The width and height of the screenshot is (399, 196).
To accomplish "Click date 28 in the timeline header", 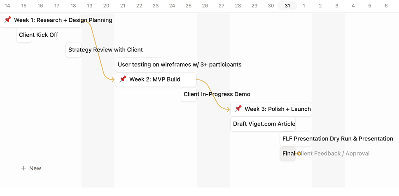I will 238,6.
